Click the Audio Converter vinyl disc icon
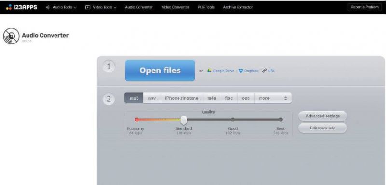Screen dimensions: 386x185 coord(11,36)
